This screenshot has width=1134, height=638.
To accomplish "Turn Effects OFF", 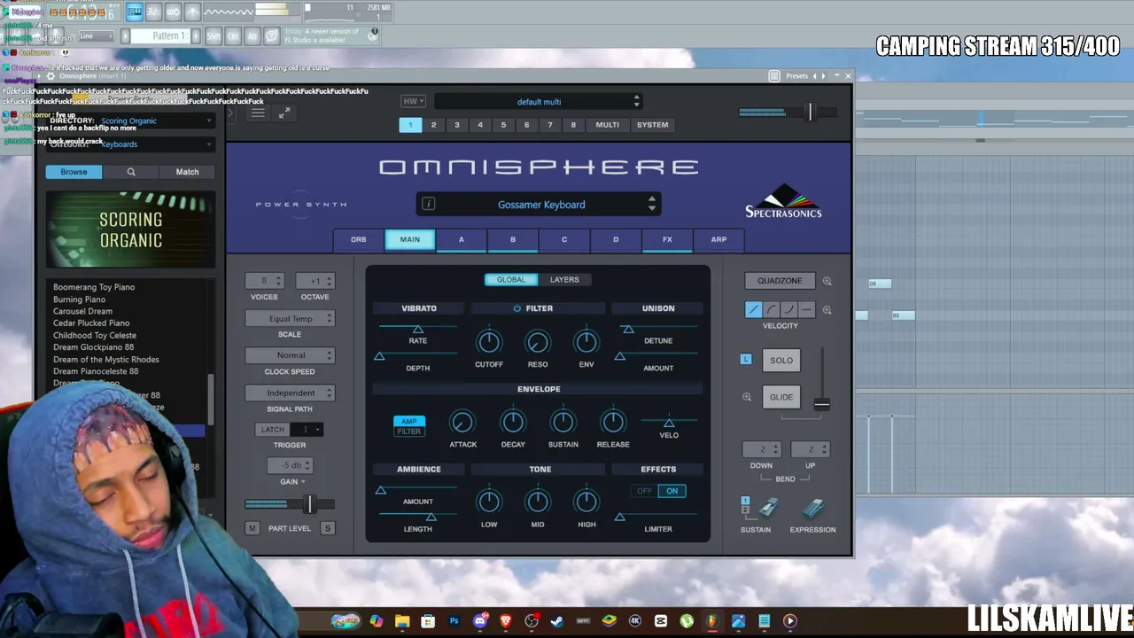I will coord(644,491).
